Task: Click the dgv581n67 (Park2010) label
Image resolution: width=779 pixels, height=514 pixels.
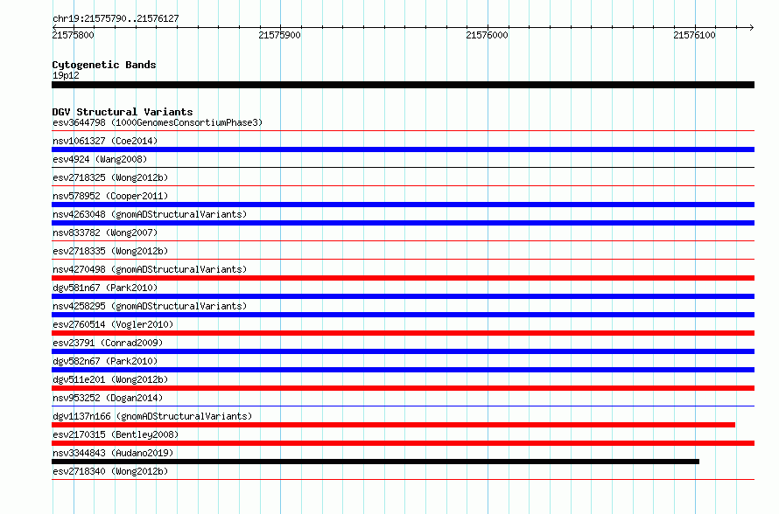Action: pyautogui.click(x=105, y=288)
